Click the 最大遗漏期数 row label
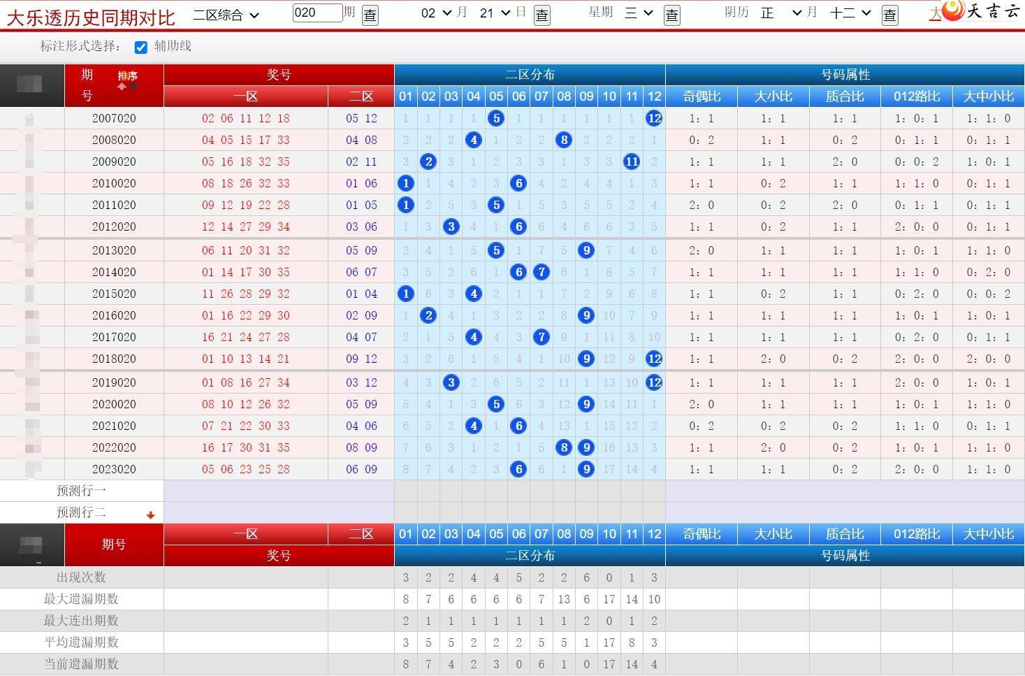Image resolution: width=1025 pixels, height=676 pixels. [x=81, y=599]
